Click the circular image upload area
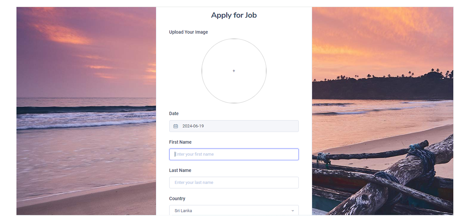Image resolution: width=470 pixels, height=222 pixels. (x=234, y=84)
